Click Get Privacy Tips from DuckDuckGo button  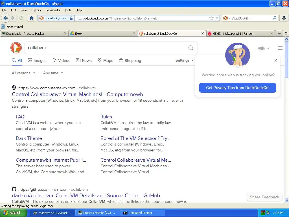coord(237,88)
